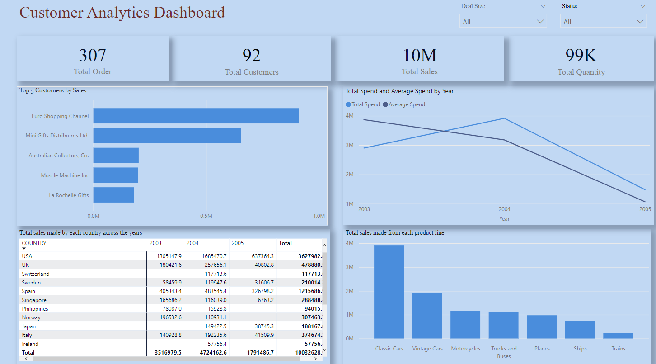Click the Total column header in the table

[286, 243]
